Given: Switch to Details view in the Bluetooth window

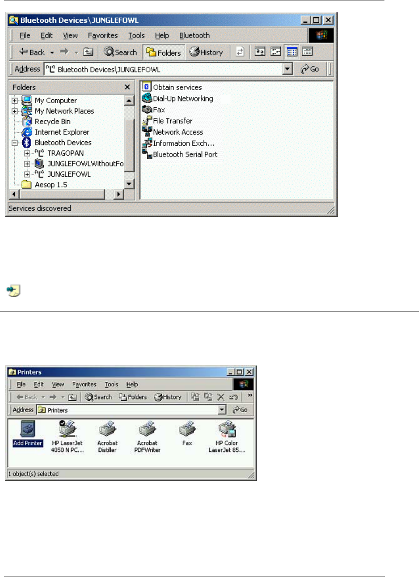Looking at the screenshot, I should (307, 52).
